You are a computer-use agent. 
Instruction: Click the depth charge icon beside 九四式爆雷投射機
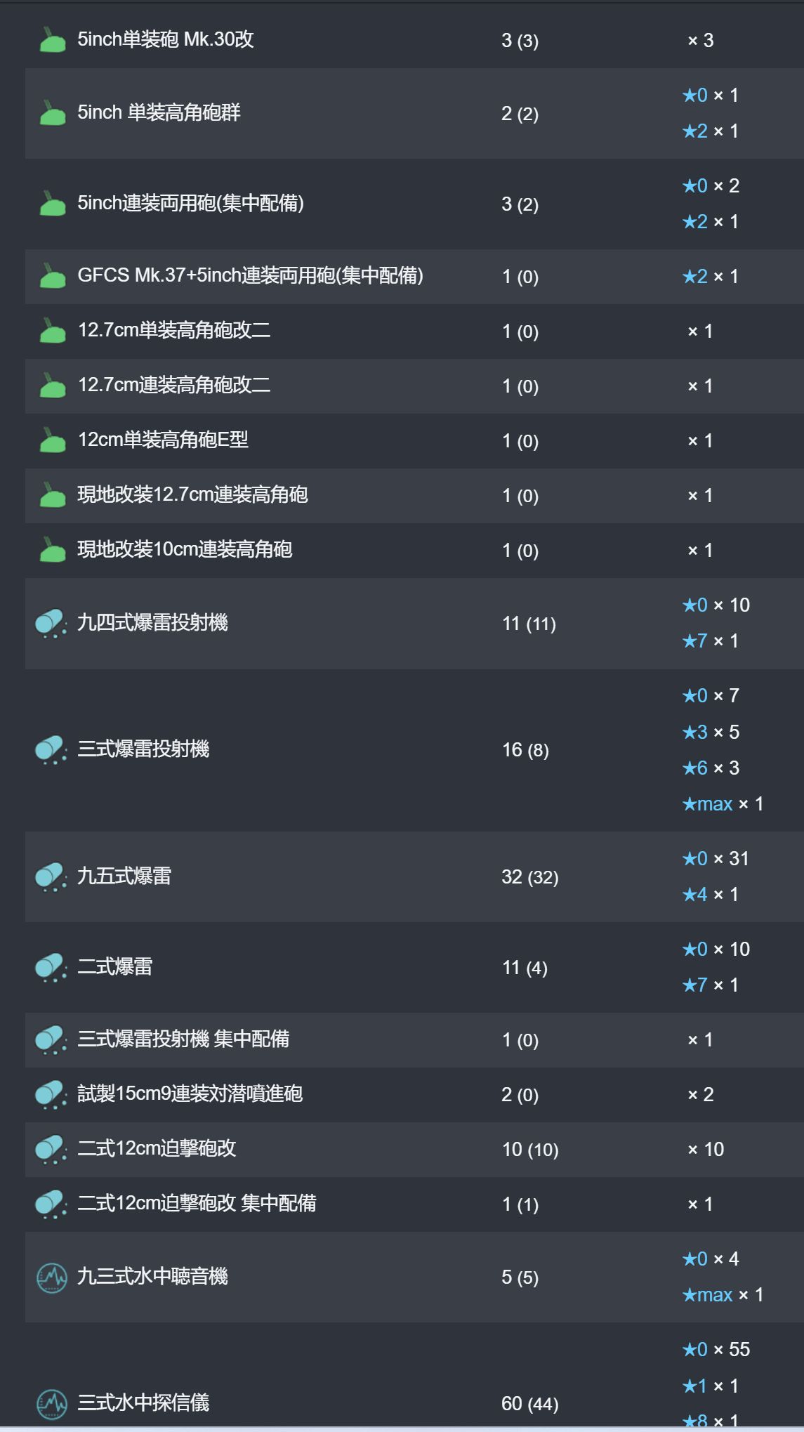51,623
